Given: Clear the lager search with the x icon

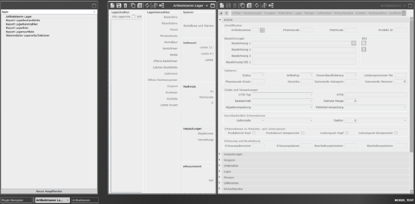Looking at the screenshot, I should tap(94, 12).
